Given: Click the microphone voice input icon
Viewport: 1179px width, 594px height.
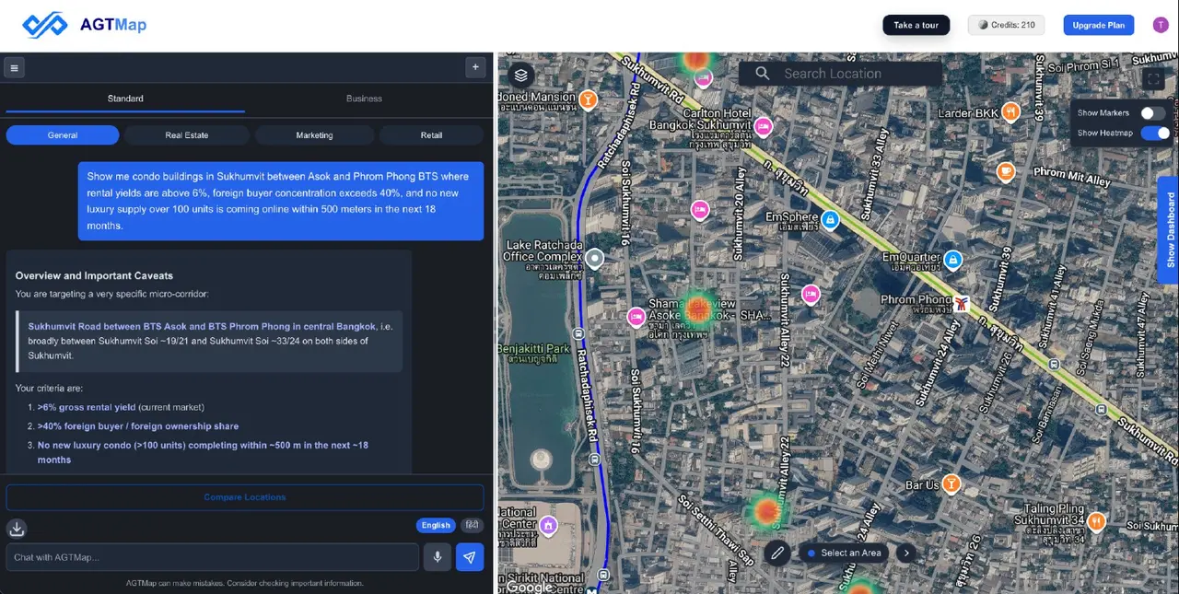Looking at the screenshot, I should (437, 557).
